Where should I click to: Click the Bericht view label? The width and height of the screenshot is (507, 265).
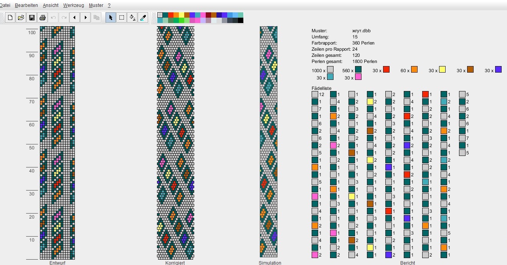pos(407,263)
